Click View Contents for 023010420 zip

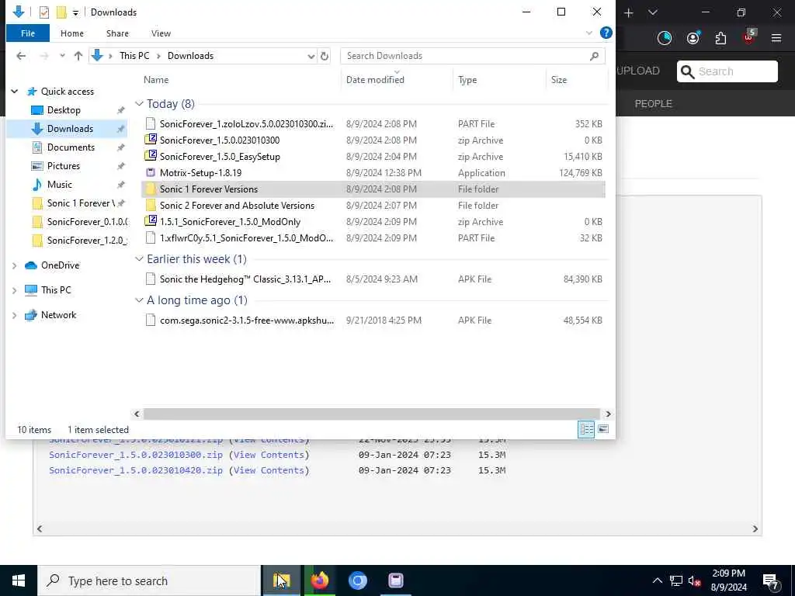click(x=269, y=470)
